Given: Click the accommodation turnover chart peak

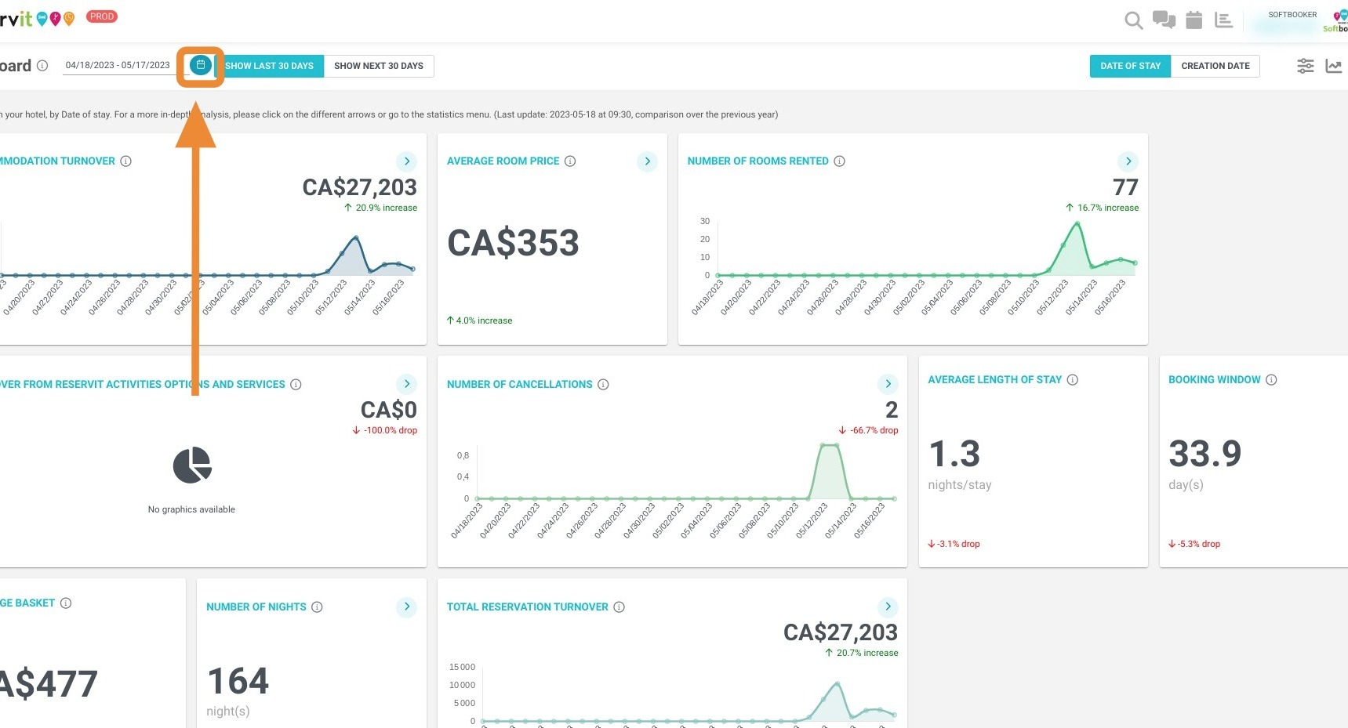Looking at the screenshot, I should 356,237.
